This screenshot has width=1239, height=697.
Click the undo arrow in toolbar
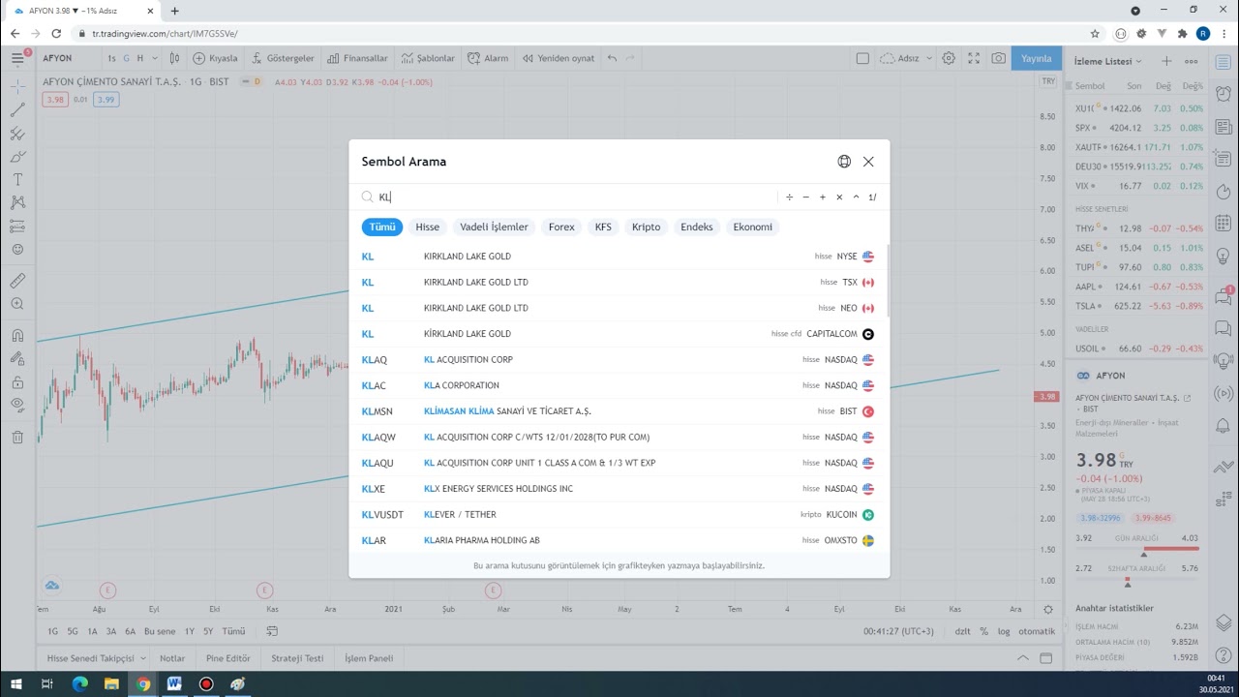coord(612,58)
